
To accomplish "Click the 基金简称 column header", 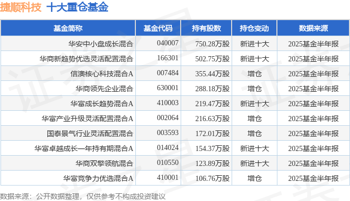I will coord(68,28).
